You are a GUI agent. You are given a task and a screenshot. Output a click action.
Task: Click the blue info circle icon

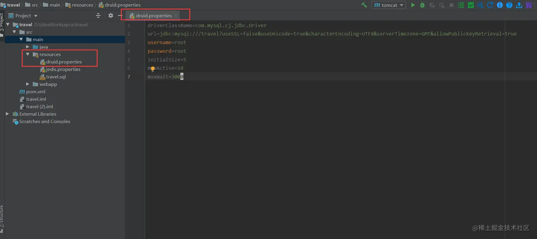(x=500, y=5)
